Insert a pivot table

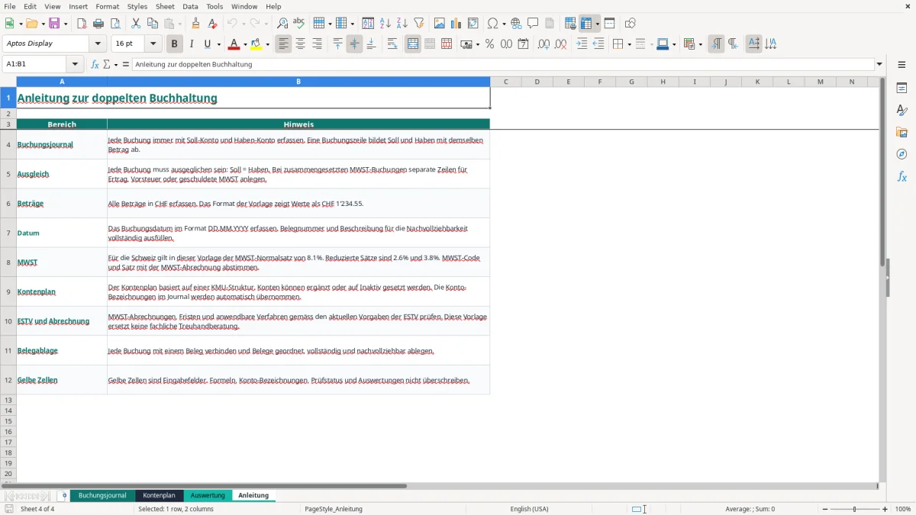pyautogui.click(x=473, y=24)
